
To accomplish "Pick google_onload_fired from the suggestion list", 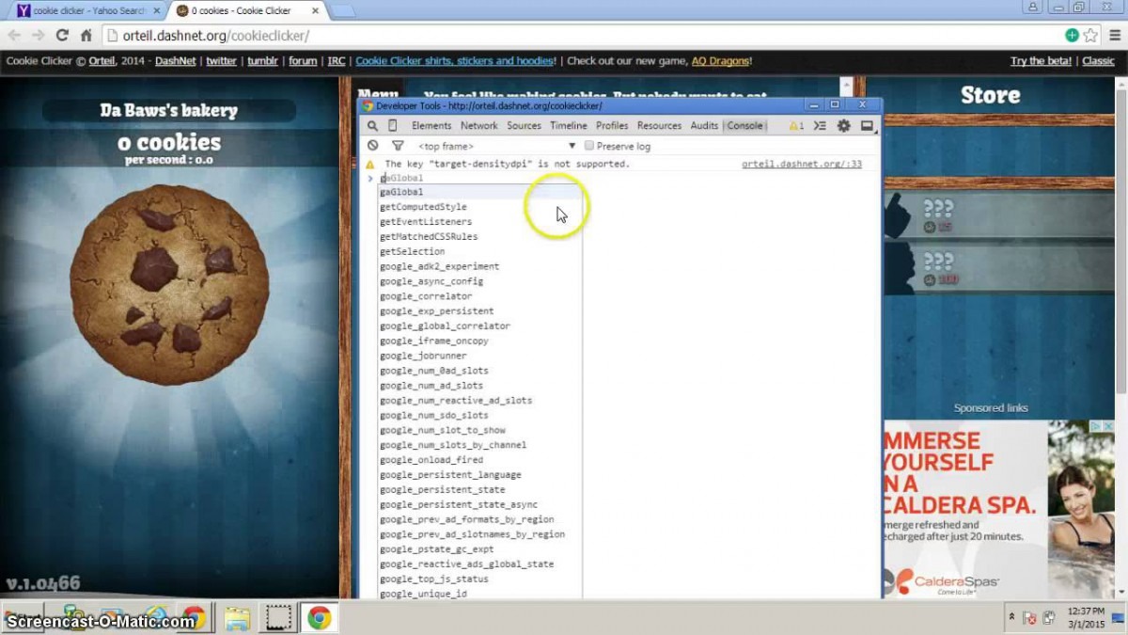I will point(479,460).
